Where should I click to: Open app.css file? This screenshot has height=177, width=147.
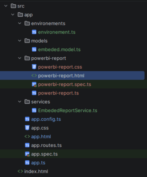click(40, 128)
